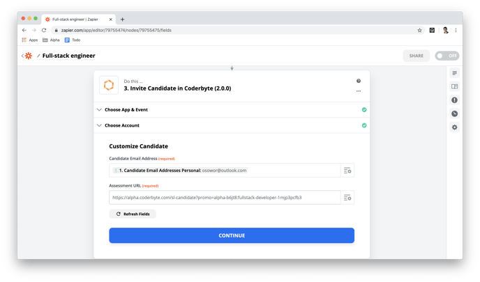Open the help question mark icon
This screenshot has width=480, height=282.
[359, 81]
